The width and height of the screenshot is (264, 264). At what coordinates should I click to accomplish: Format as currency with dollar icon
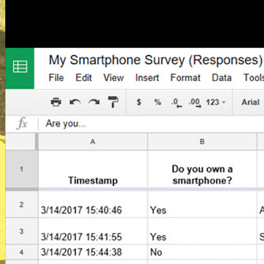(x=139, y=102)
